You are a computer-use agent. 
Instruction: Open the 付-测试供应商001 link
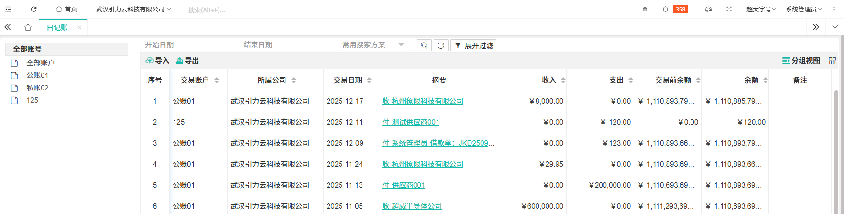[x=410, y=122]
